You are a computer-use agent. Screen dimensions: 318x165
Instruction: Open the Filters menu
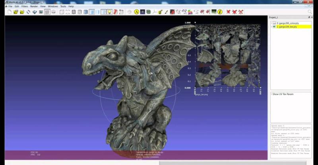pyautogui.click(x=25, y=6)
